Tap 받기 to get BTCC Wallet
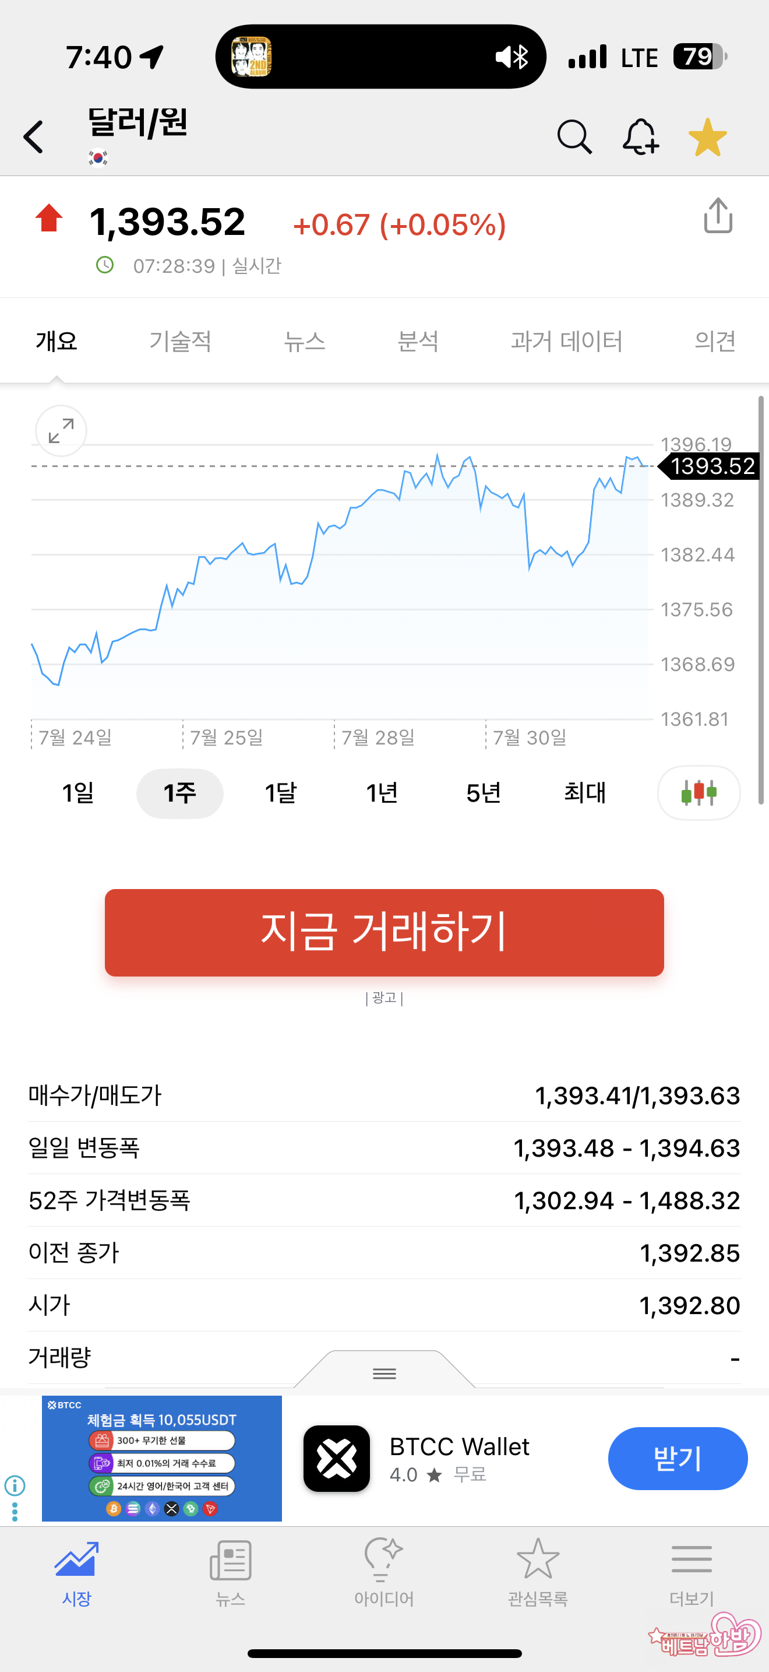 677,1459
